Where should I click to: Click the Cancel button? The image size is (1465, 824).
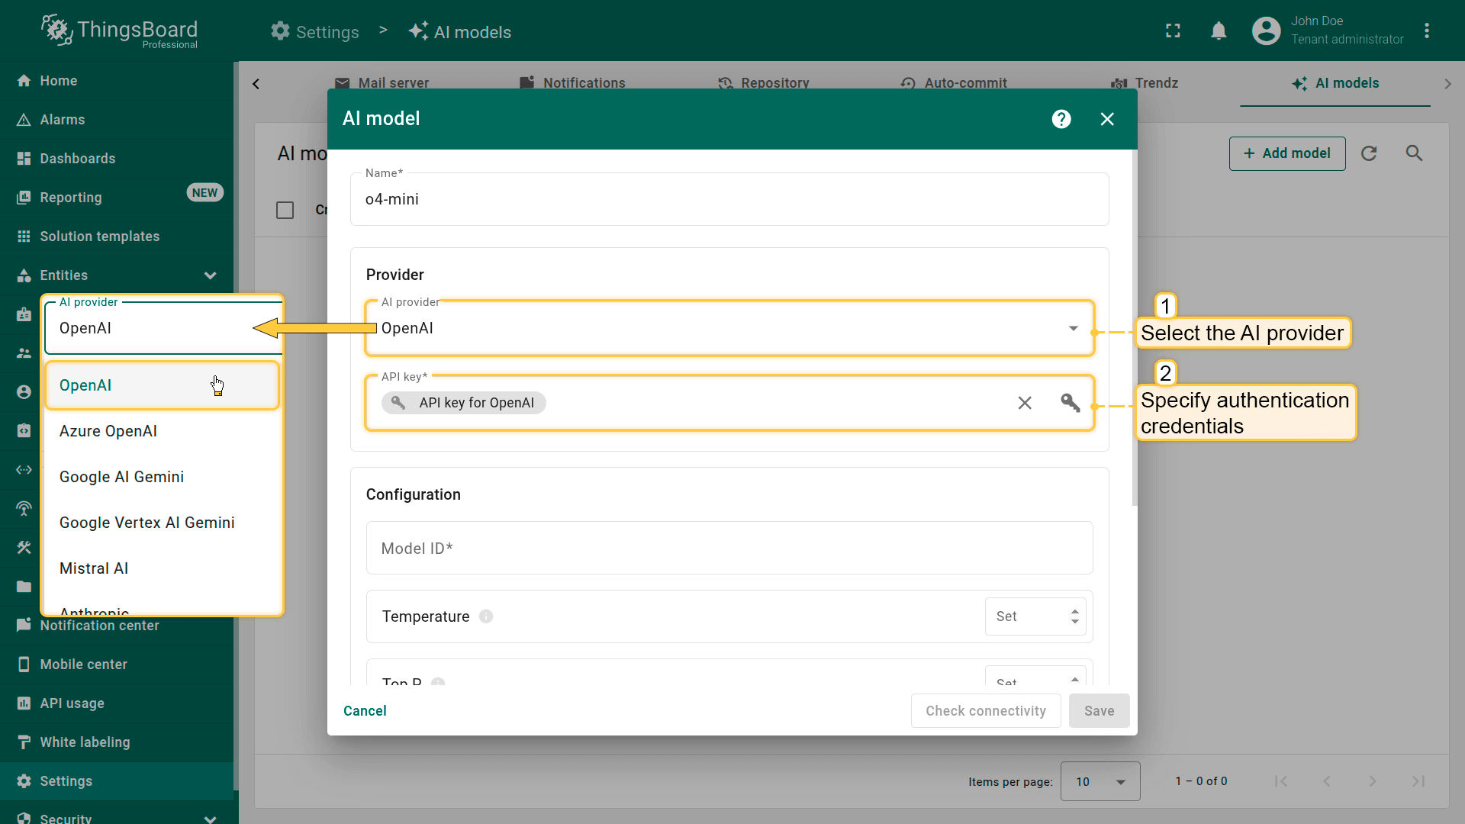[365, 711]
